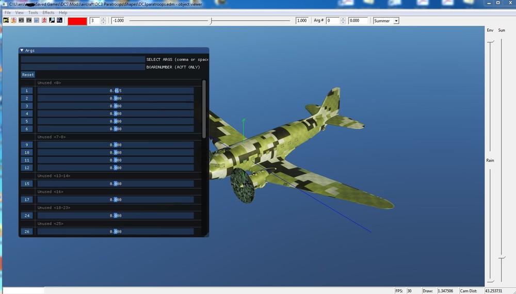Click the Cam Dist value 43.253731
Screen dimensions: 516x294
[x=494, y=291]
